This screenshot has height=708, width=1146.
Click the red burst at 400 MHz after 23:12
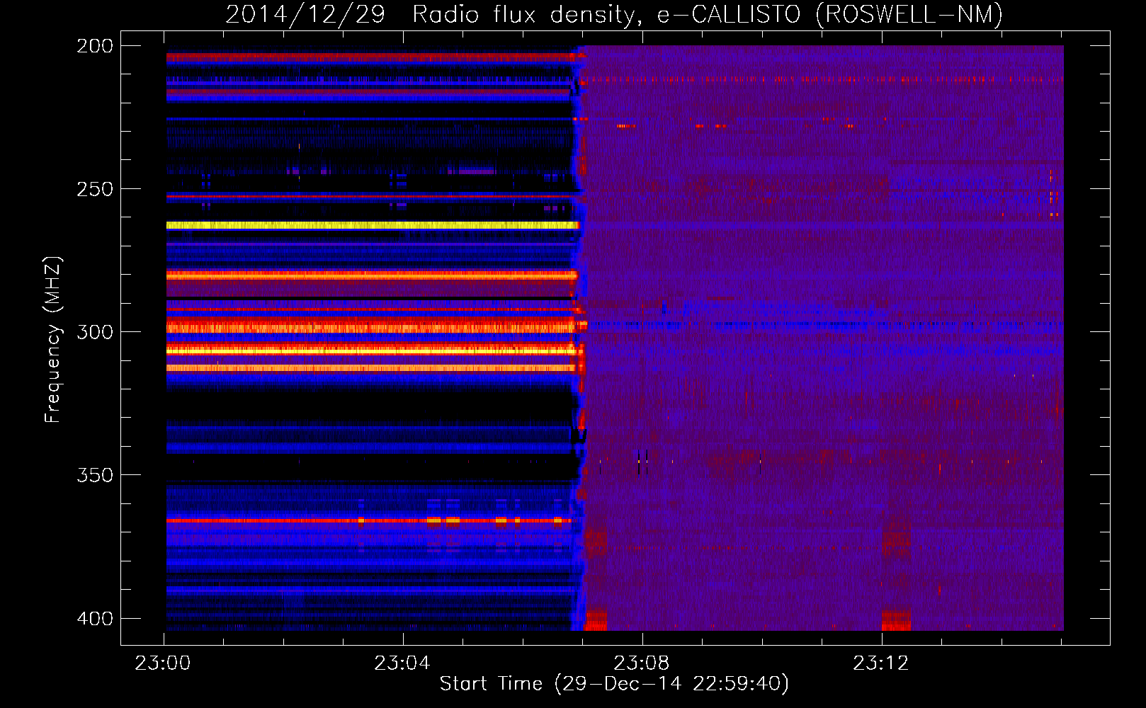[896, 619]
